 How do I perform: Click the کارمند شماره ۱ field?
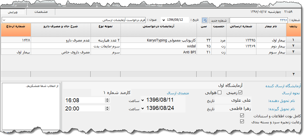[111, 93]
